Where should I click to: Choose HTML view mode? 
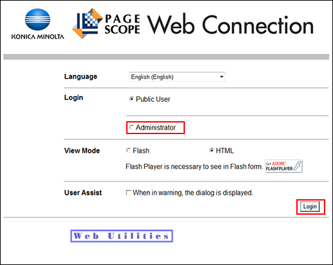211,150
